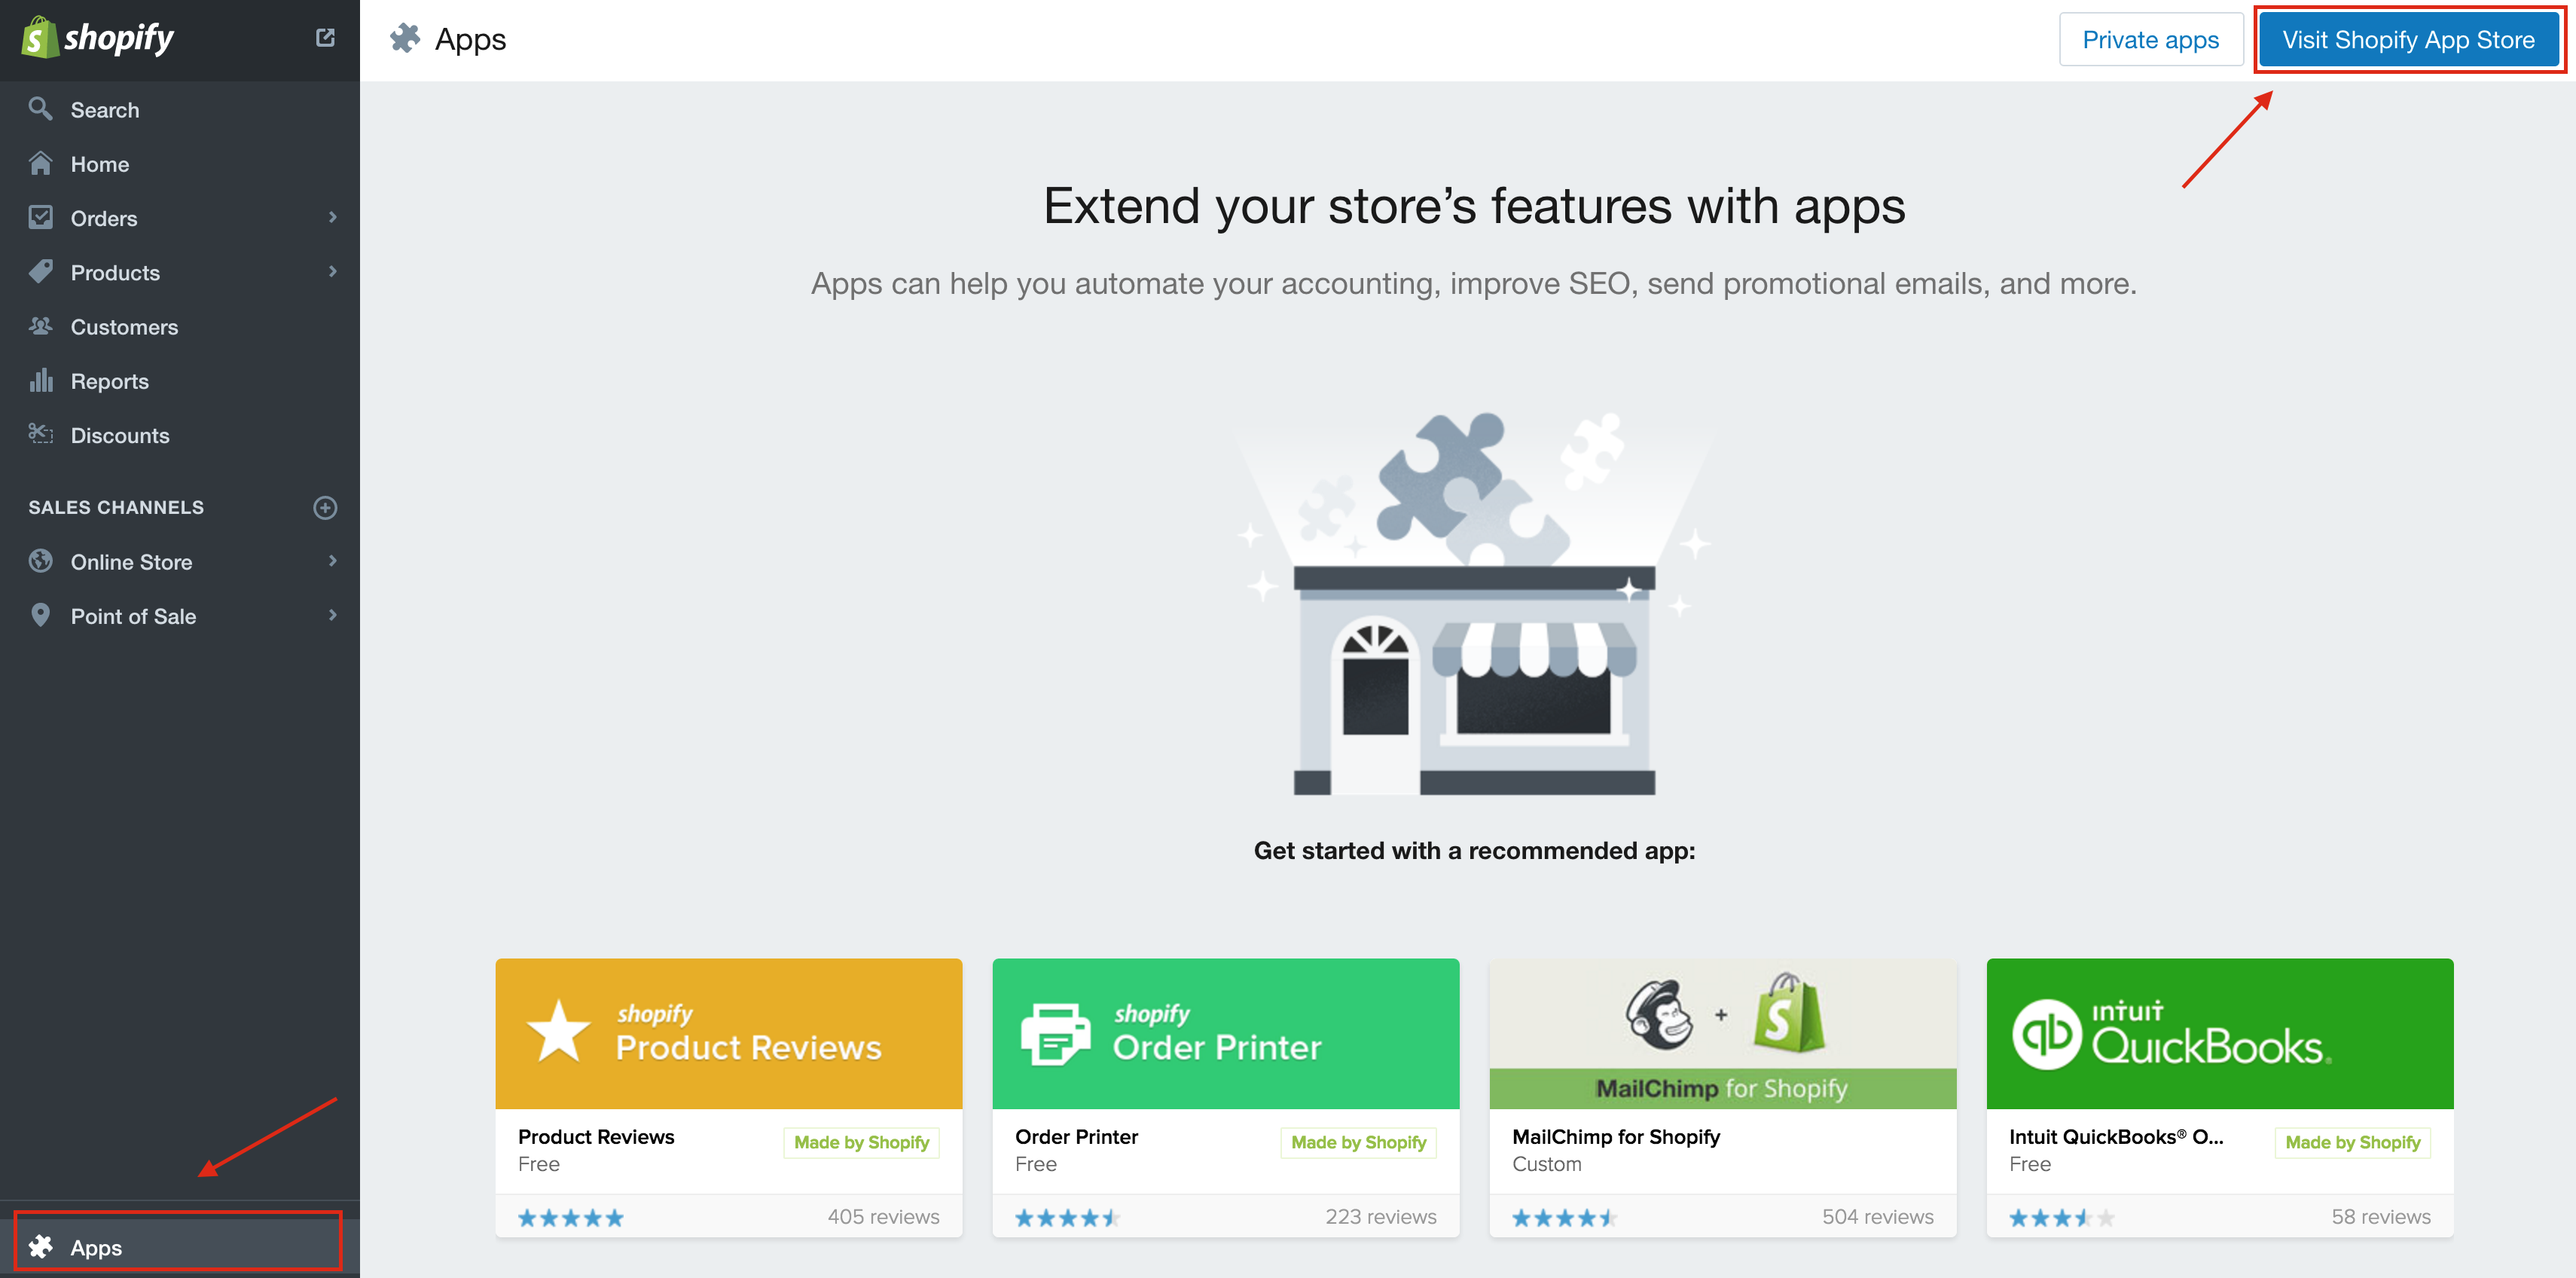Click the Online Store globe icon
Screen dimensions: 2576x1278
40,561
